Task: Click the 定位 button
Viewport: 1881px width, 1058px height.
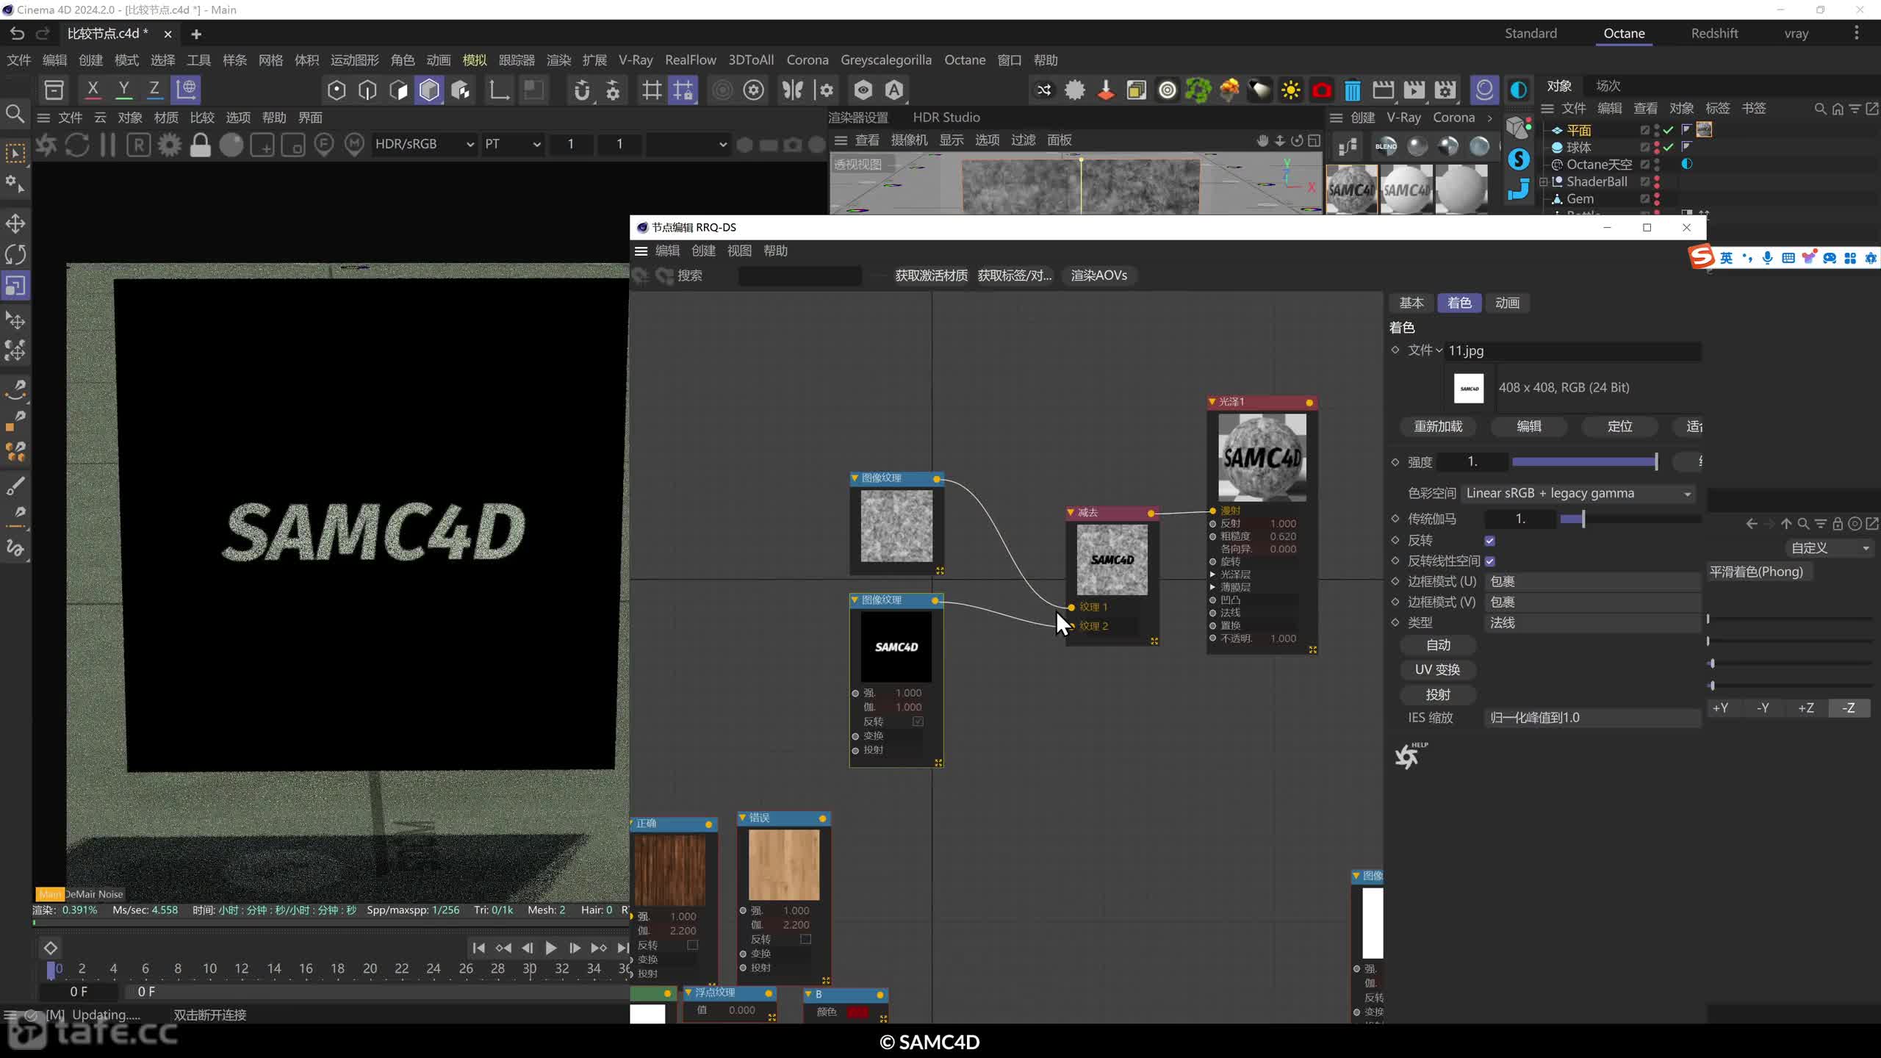Action: (x=1619, y=426)
